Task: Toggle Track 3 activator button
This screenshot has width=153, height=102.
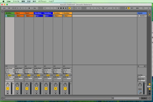Action: click(27, 89)
